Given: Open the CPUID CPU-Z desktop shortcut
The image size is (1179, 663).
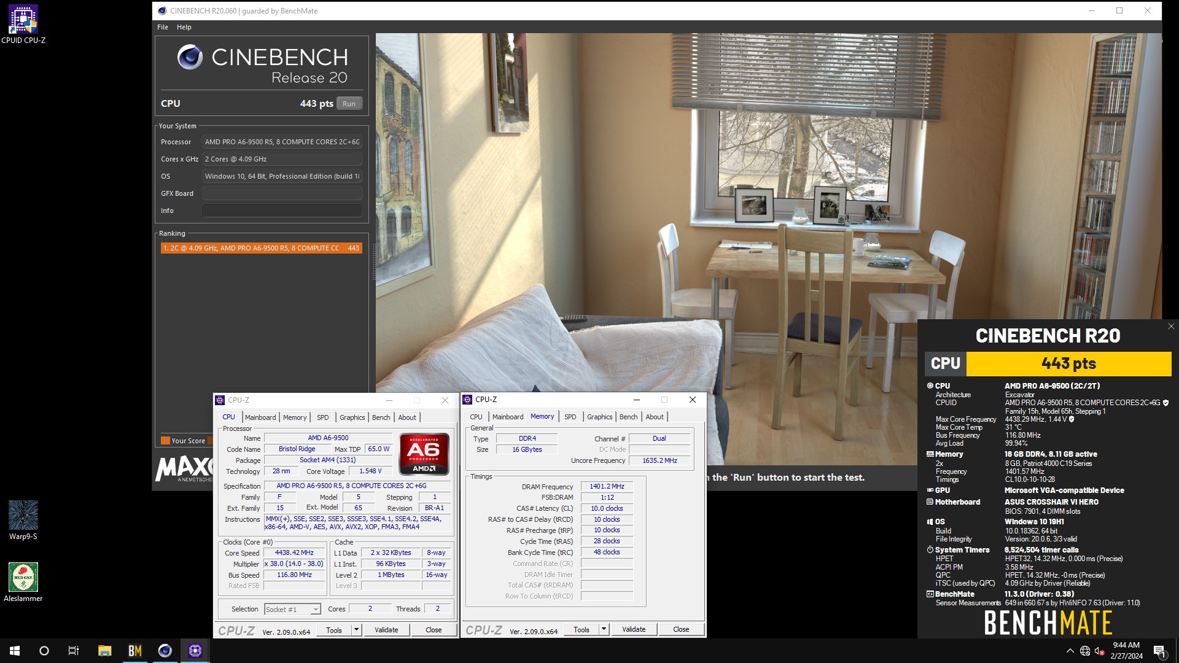Looking at the screenshot, I should click(23, 25).
